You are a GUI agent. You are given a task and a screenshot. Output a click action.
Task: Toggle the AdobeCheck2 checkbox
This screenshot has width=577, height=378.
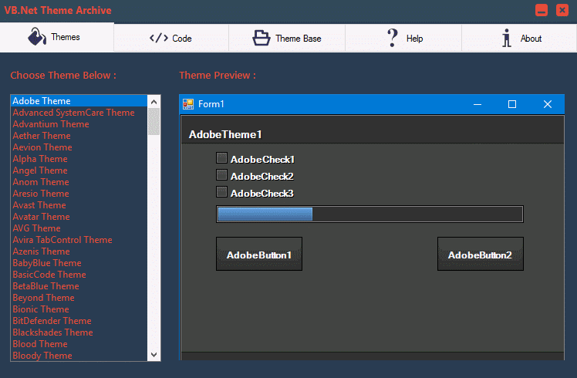click(221, 175)
